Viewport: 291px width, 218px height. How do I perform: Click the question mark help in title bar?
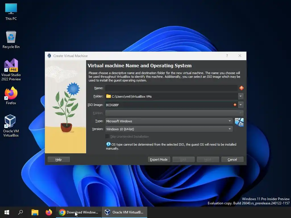click(227, 56)
